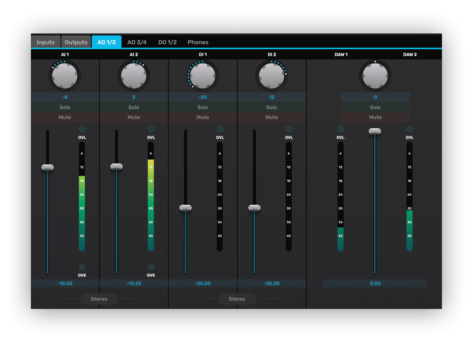Click the DI 1 volume fader handle
Screen dimensions: 472x339
[x=185, y=208]
